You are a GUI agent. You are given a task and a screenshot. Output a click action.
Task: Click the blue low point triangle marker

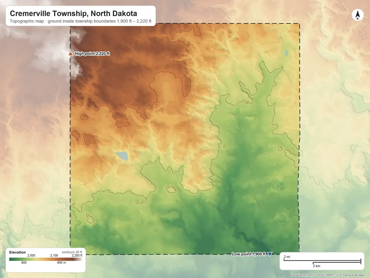point(270,254)
